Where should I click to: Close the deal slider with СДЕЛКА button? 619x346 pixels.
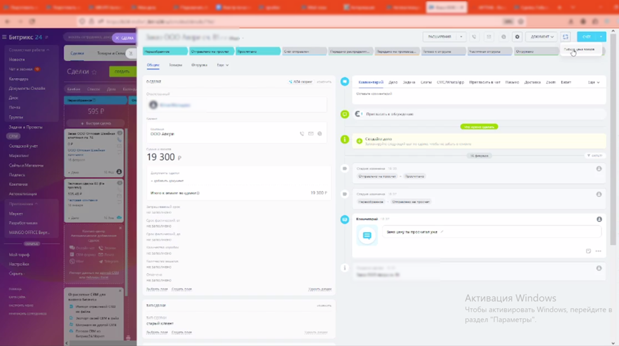[x=125, y=38]
